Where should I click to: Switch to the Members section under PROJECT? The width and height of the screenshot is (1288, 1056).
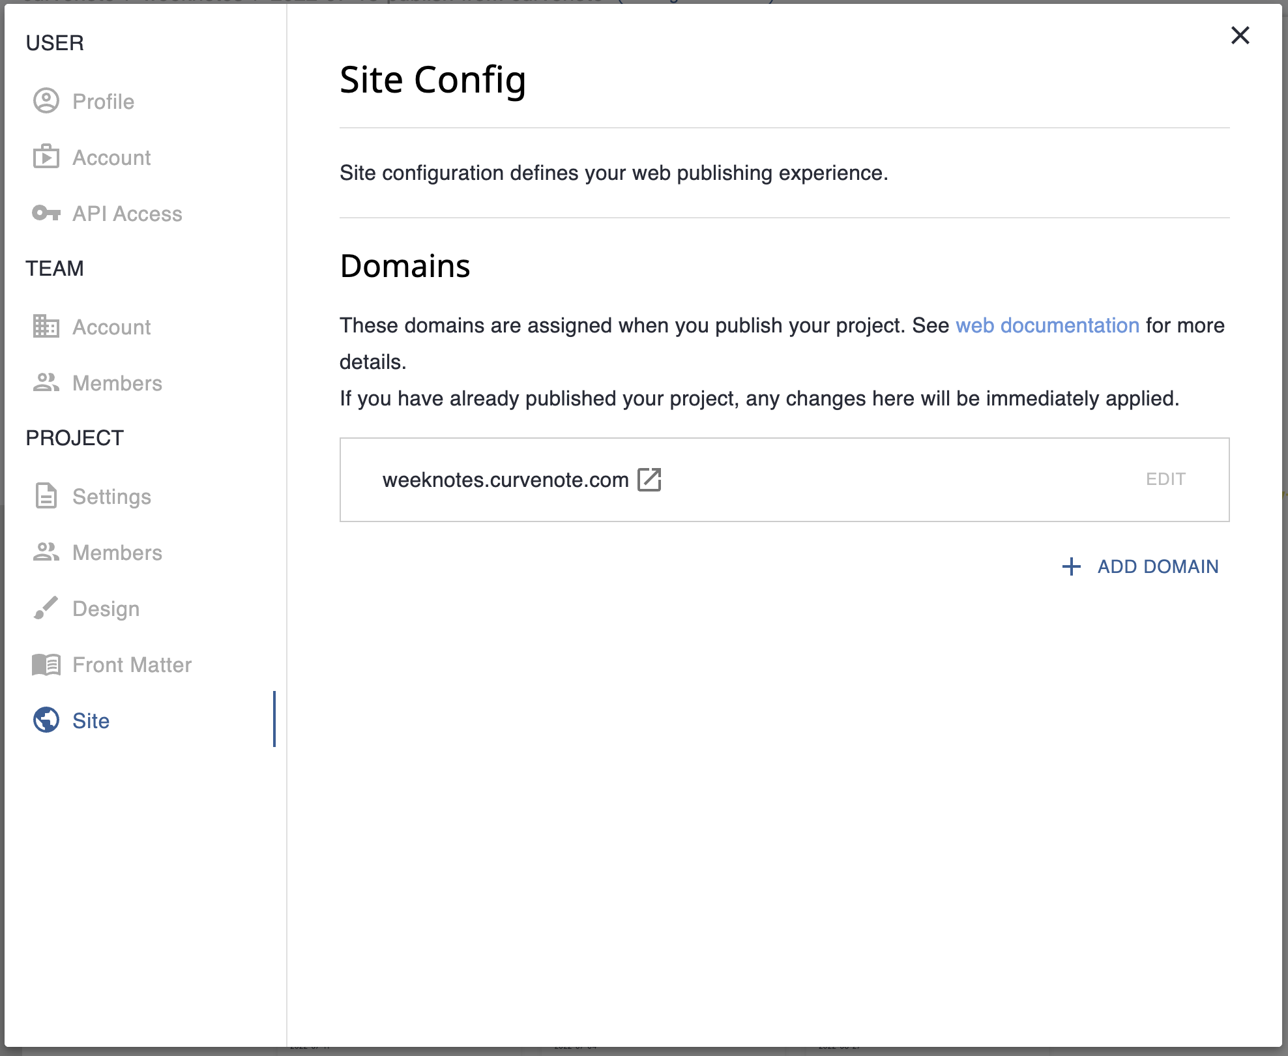117,552
